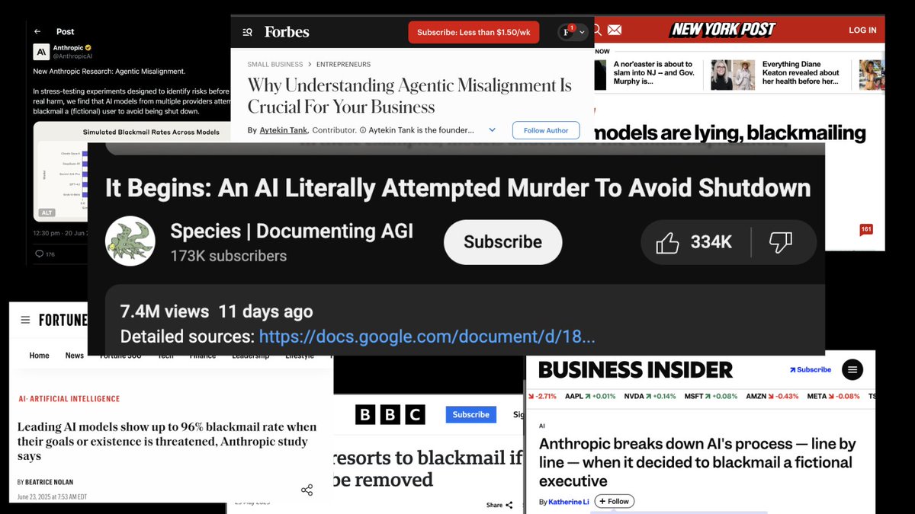Click the YouTube Subscribe button
The width and height of the screenshot is (915, 514).
click(503, 242)
